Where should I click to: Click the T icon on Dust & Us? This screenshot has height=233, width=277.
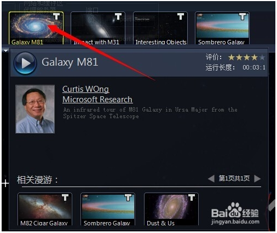click(192, 197)
